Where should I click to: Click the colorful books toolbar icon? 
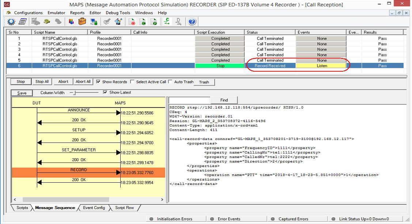71,22
